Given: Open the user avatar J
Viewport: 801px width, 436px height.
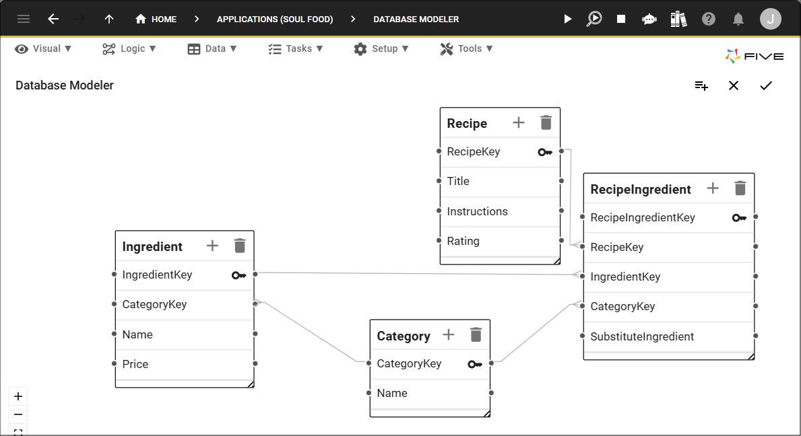Looking at the screenshot, I should (x=771, y=20).
